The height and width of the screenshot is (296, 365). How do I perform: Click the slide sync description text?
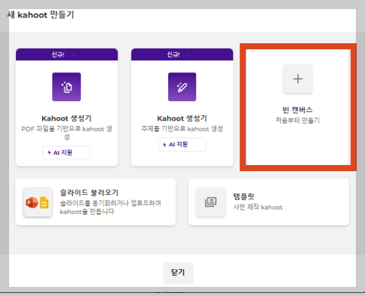(110, 207)
